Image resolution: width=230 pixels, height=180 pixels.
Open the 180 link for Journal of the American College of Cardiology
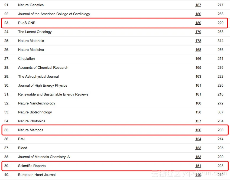coord(198,14)
